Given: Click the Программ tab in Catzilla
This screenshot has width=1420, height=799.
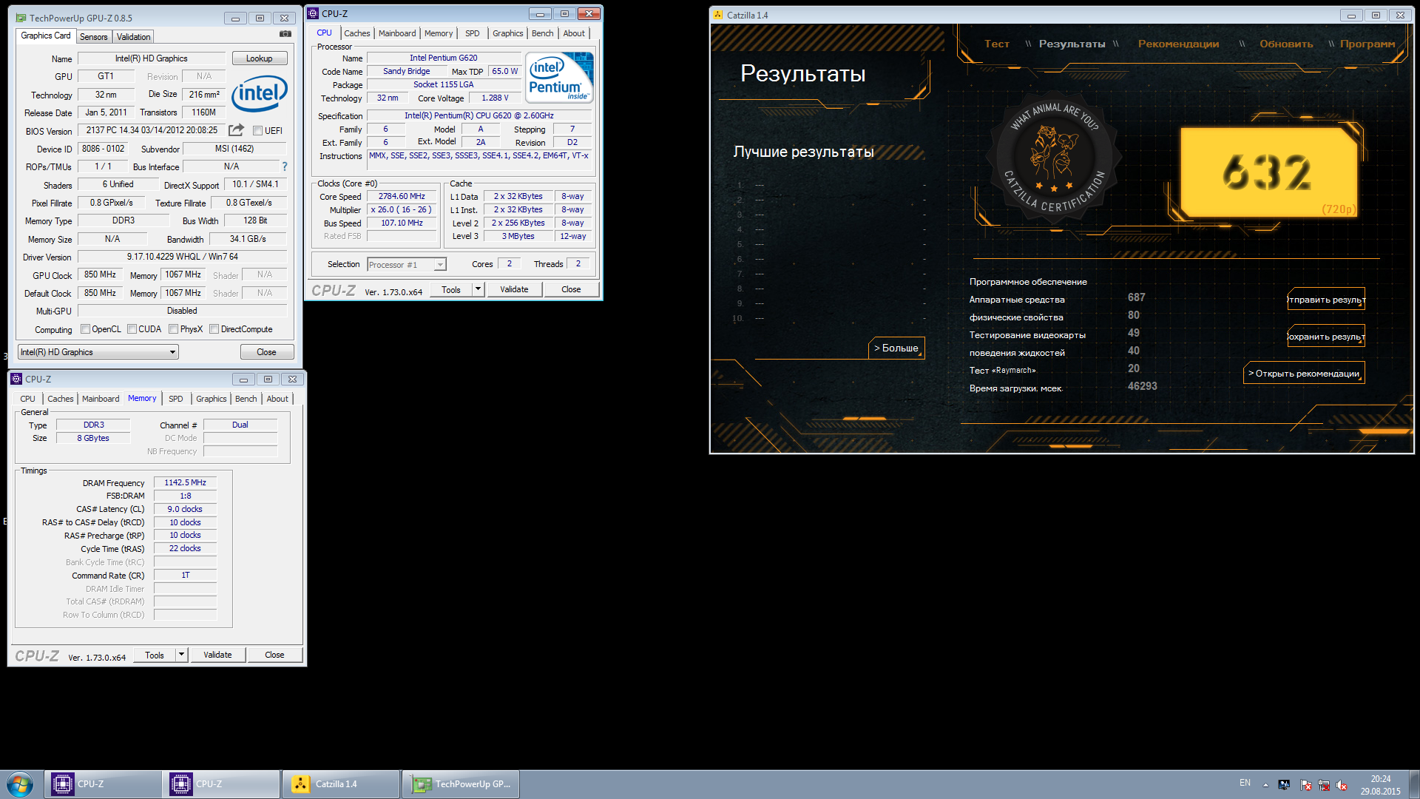Looking at the screenshot, I should point(1367,44).
